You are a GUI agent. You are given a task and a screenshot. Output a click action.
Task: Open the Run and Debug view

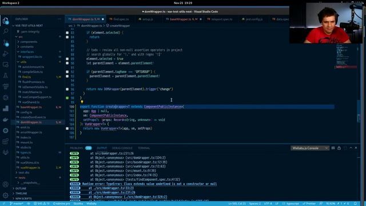5,54
